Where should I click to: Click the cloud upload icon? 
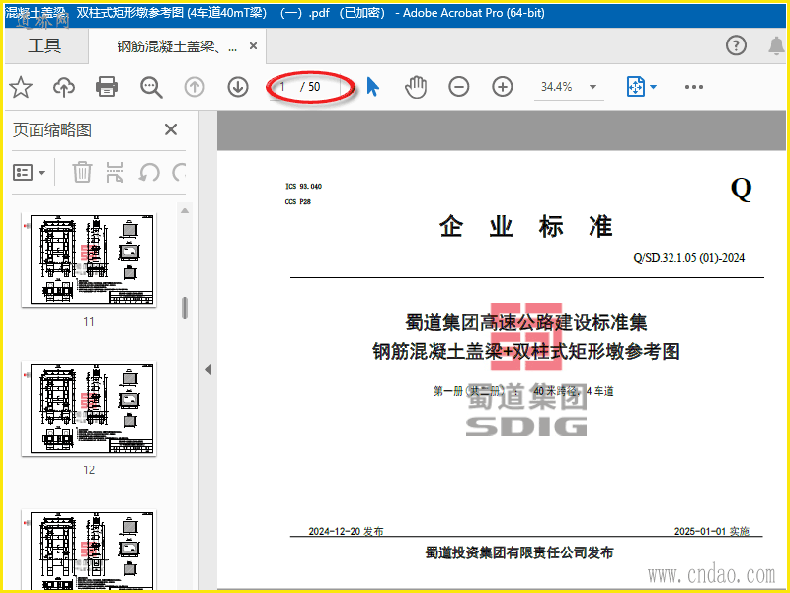(x=64, y=87)
